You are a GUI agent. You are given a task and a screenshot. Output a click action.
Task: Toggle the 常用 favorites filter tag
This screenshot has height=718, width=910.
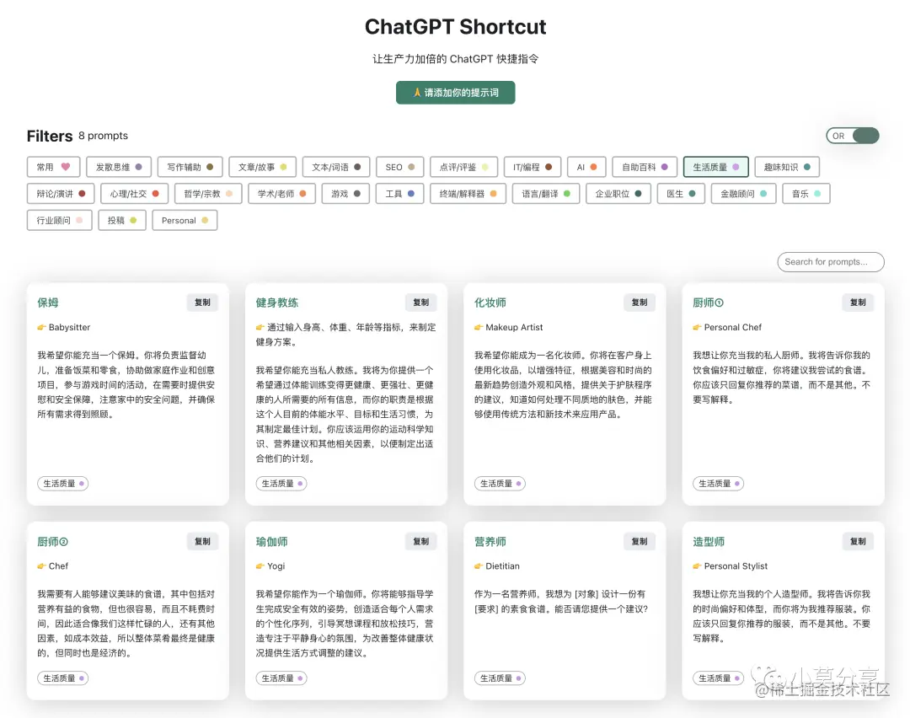click(53, 167)
